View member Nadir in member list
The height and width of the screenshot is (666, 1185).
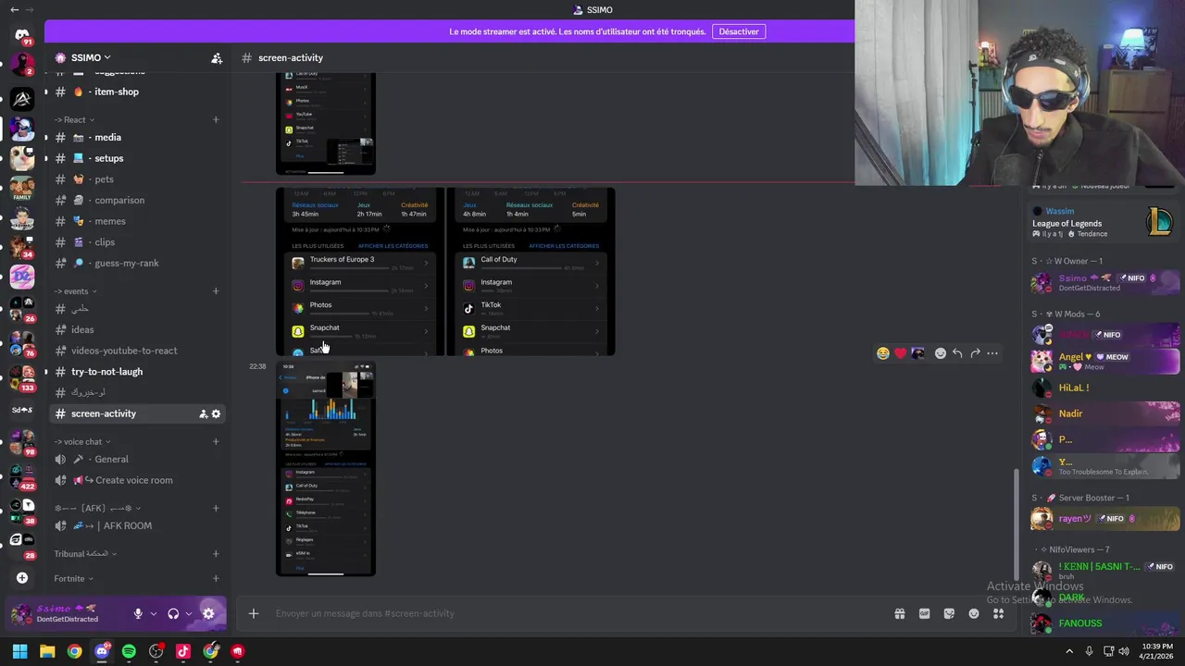[1106, 413]
